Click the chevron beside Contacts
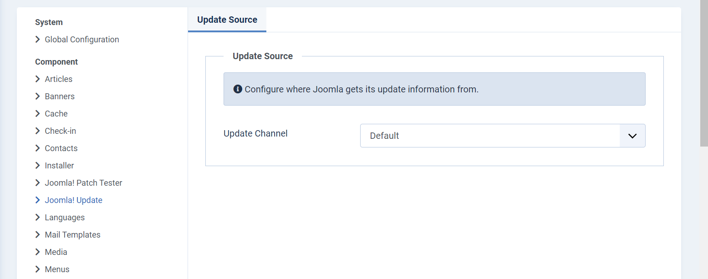 coord(38,148)
